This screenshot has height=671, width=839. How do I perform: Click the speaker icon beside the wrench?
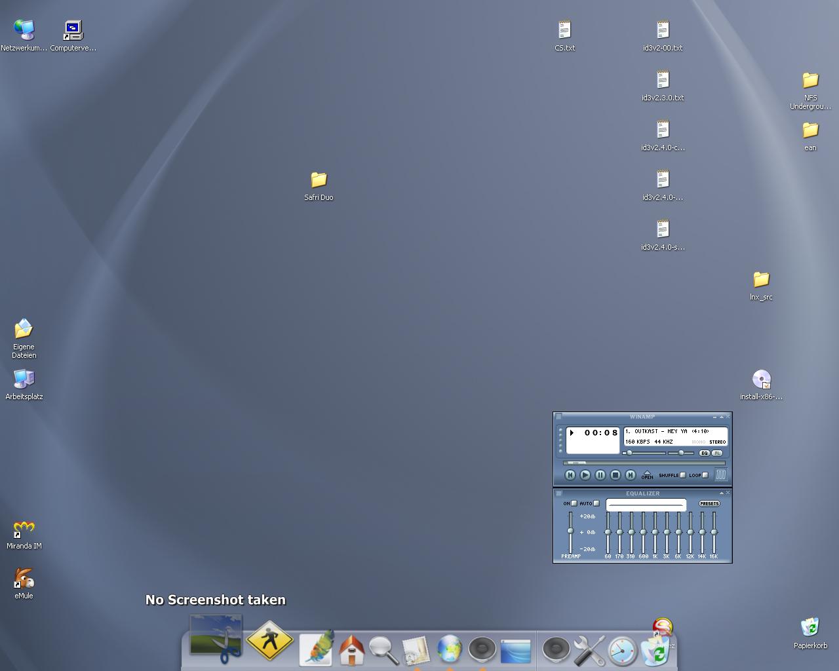(x=556, y=649)
